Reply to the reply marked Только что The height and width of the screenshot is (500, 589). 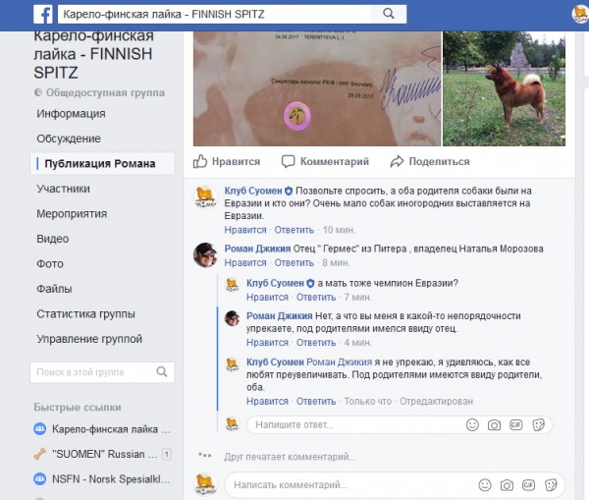[x=316, y=402]
